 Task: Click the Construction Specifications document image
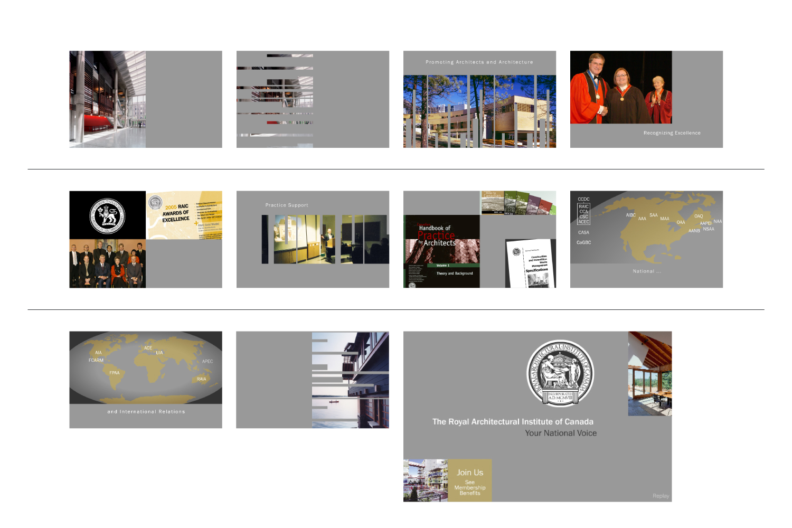point(531,263)
